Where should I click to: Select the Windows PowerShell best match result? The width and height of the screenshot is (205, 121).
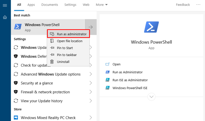pos(48,27)
